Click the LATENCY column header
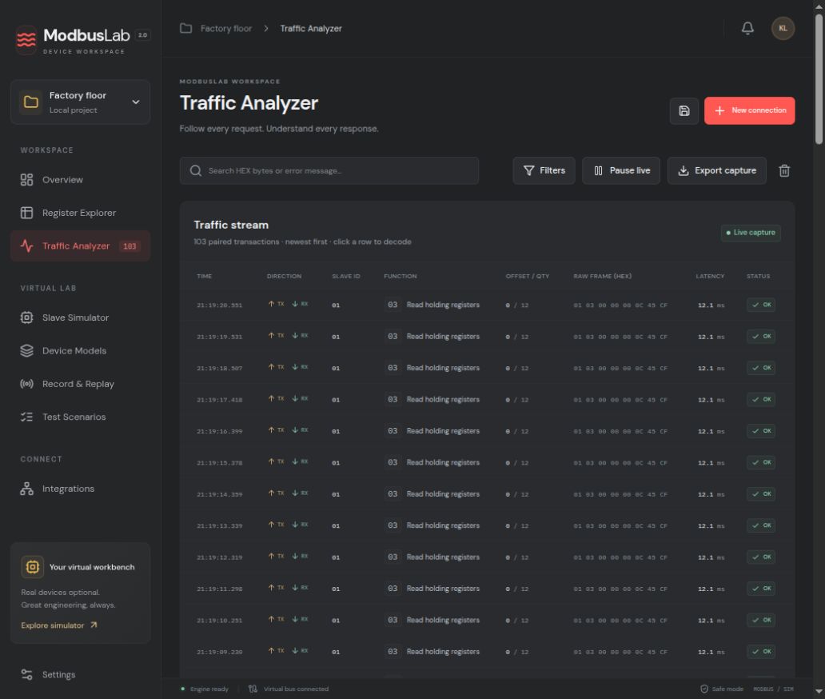Screen dimensions: 825x699 [x=710, y=277]
